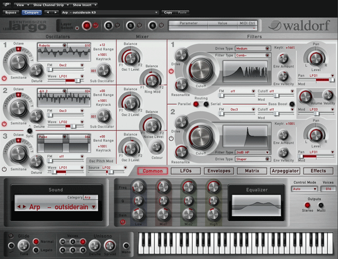Select layer 3 button

coord(131,26)
